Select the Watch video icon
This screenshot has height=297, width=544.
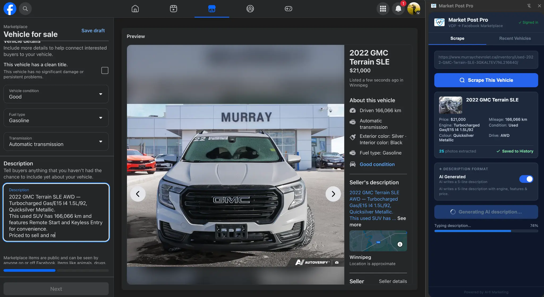click(173, 9)
